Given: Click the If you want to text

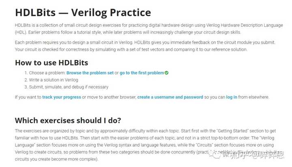Looking at the screenshot, I should pos(28,97).
